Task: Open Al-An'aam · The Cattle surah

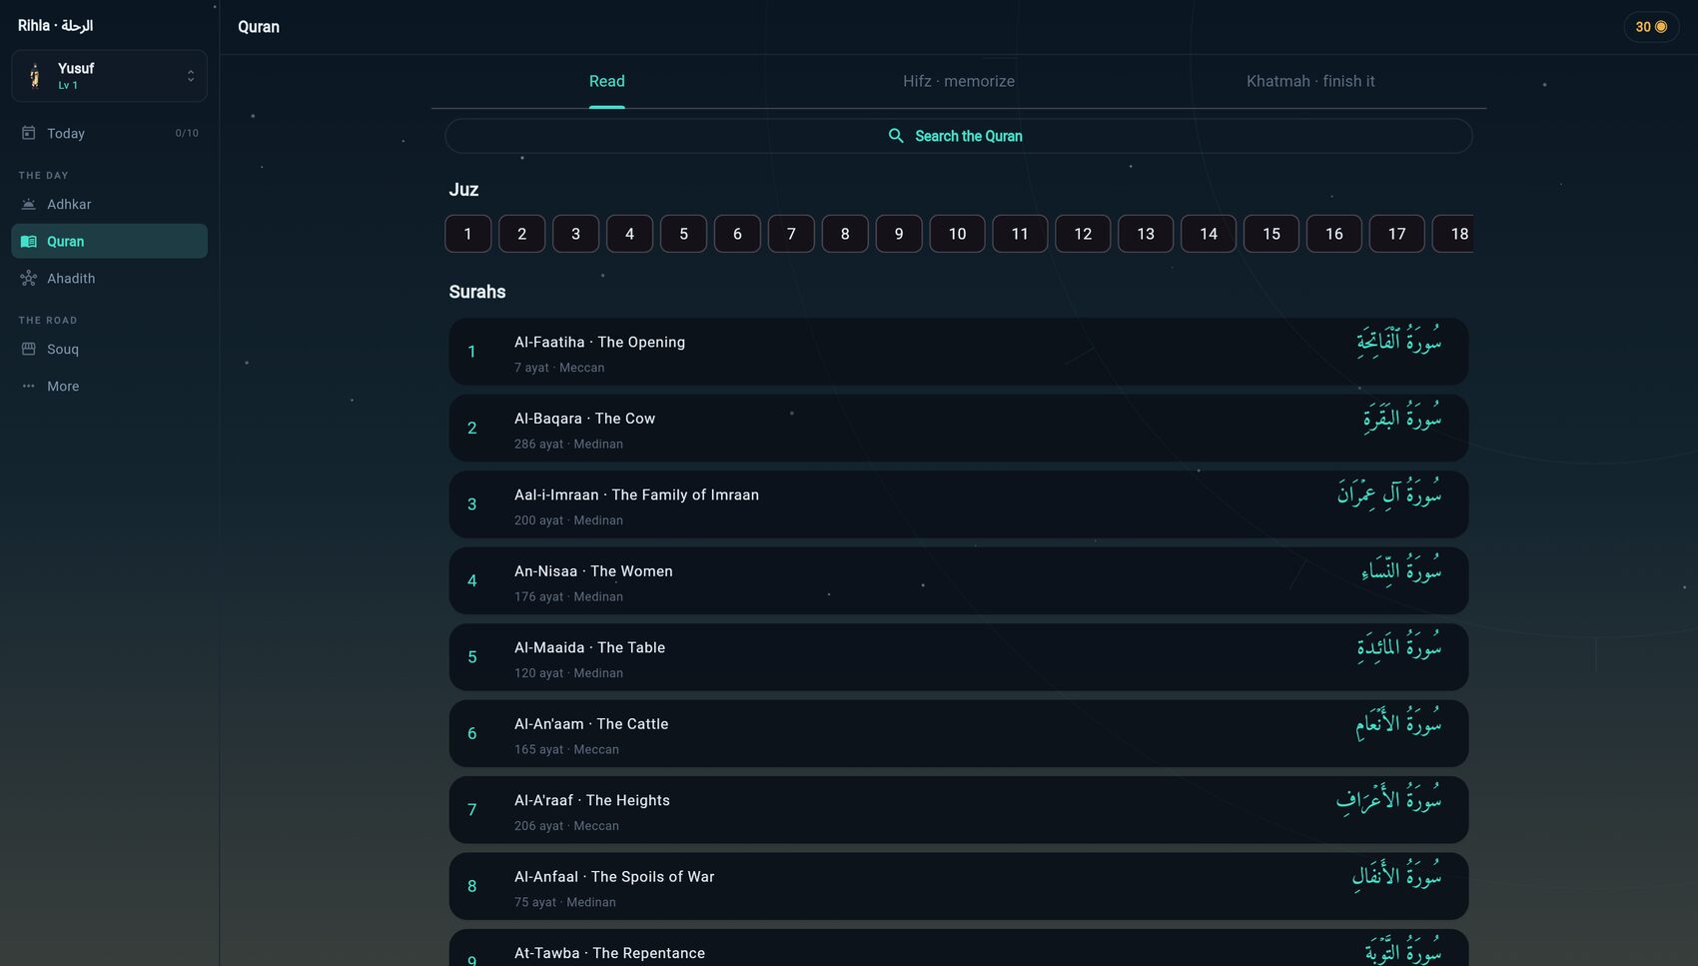Action: point(959,733)
